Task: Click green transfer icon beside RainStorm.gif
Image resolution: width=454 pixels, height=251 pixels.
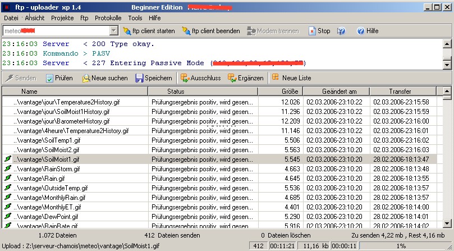Action: [8, 168]
